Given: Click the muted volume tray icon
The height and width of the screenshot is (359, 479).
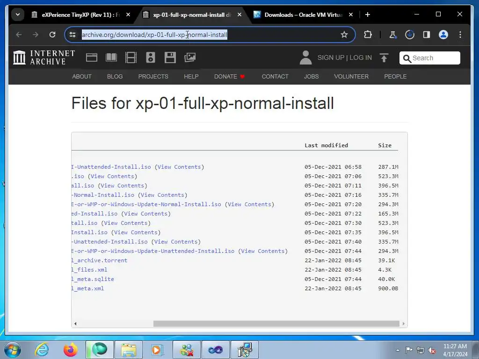Looking at the screenshot, I should 432,351.
